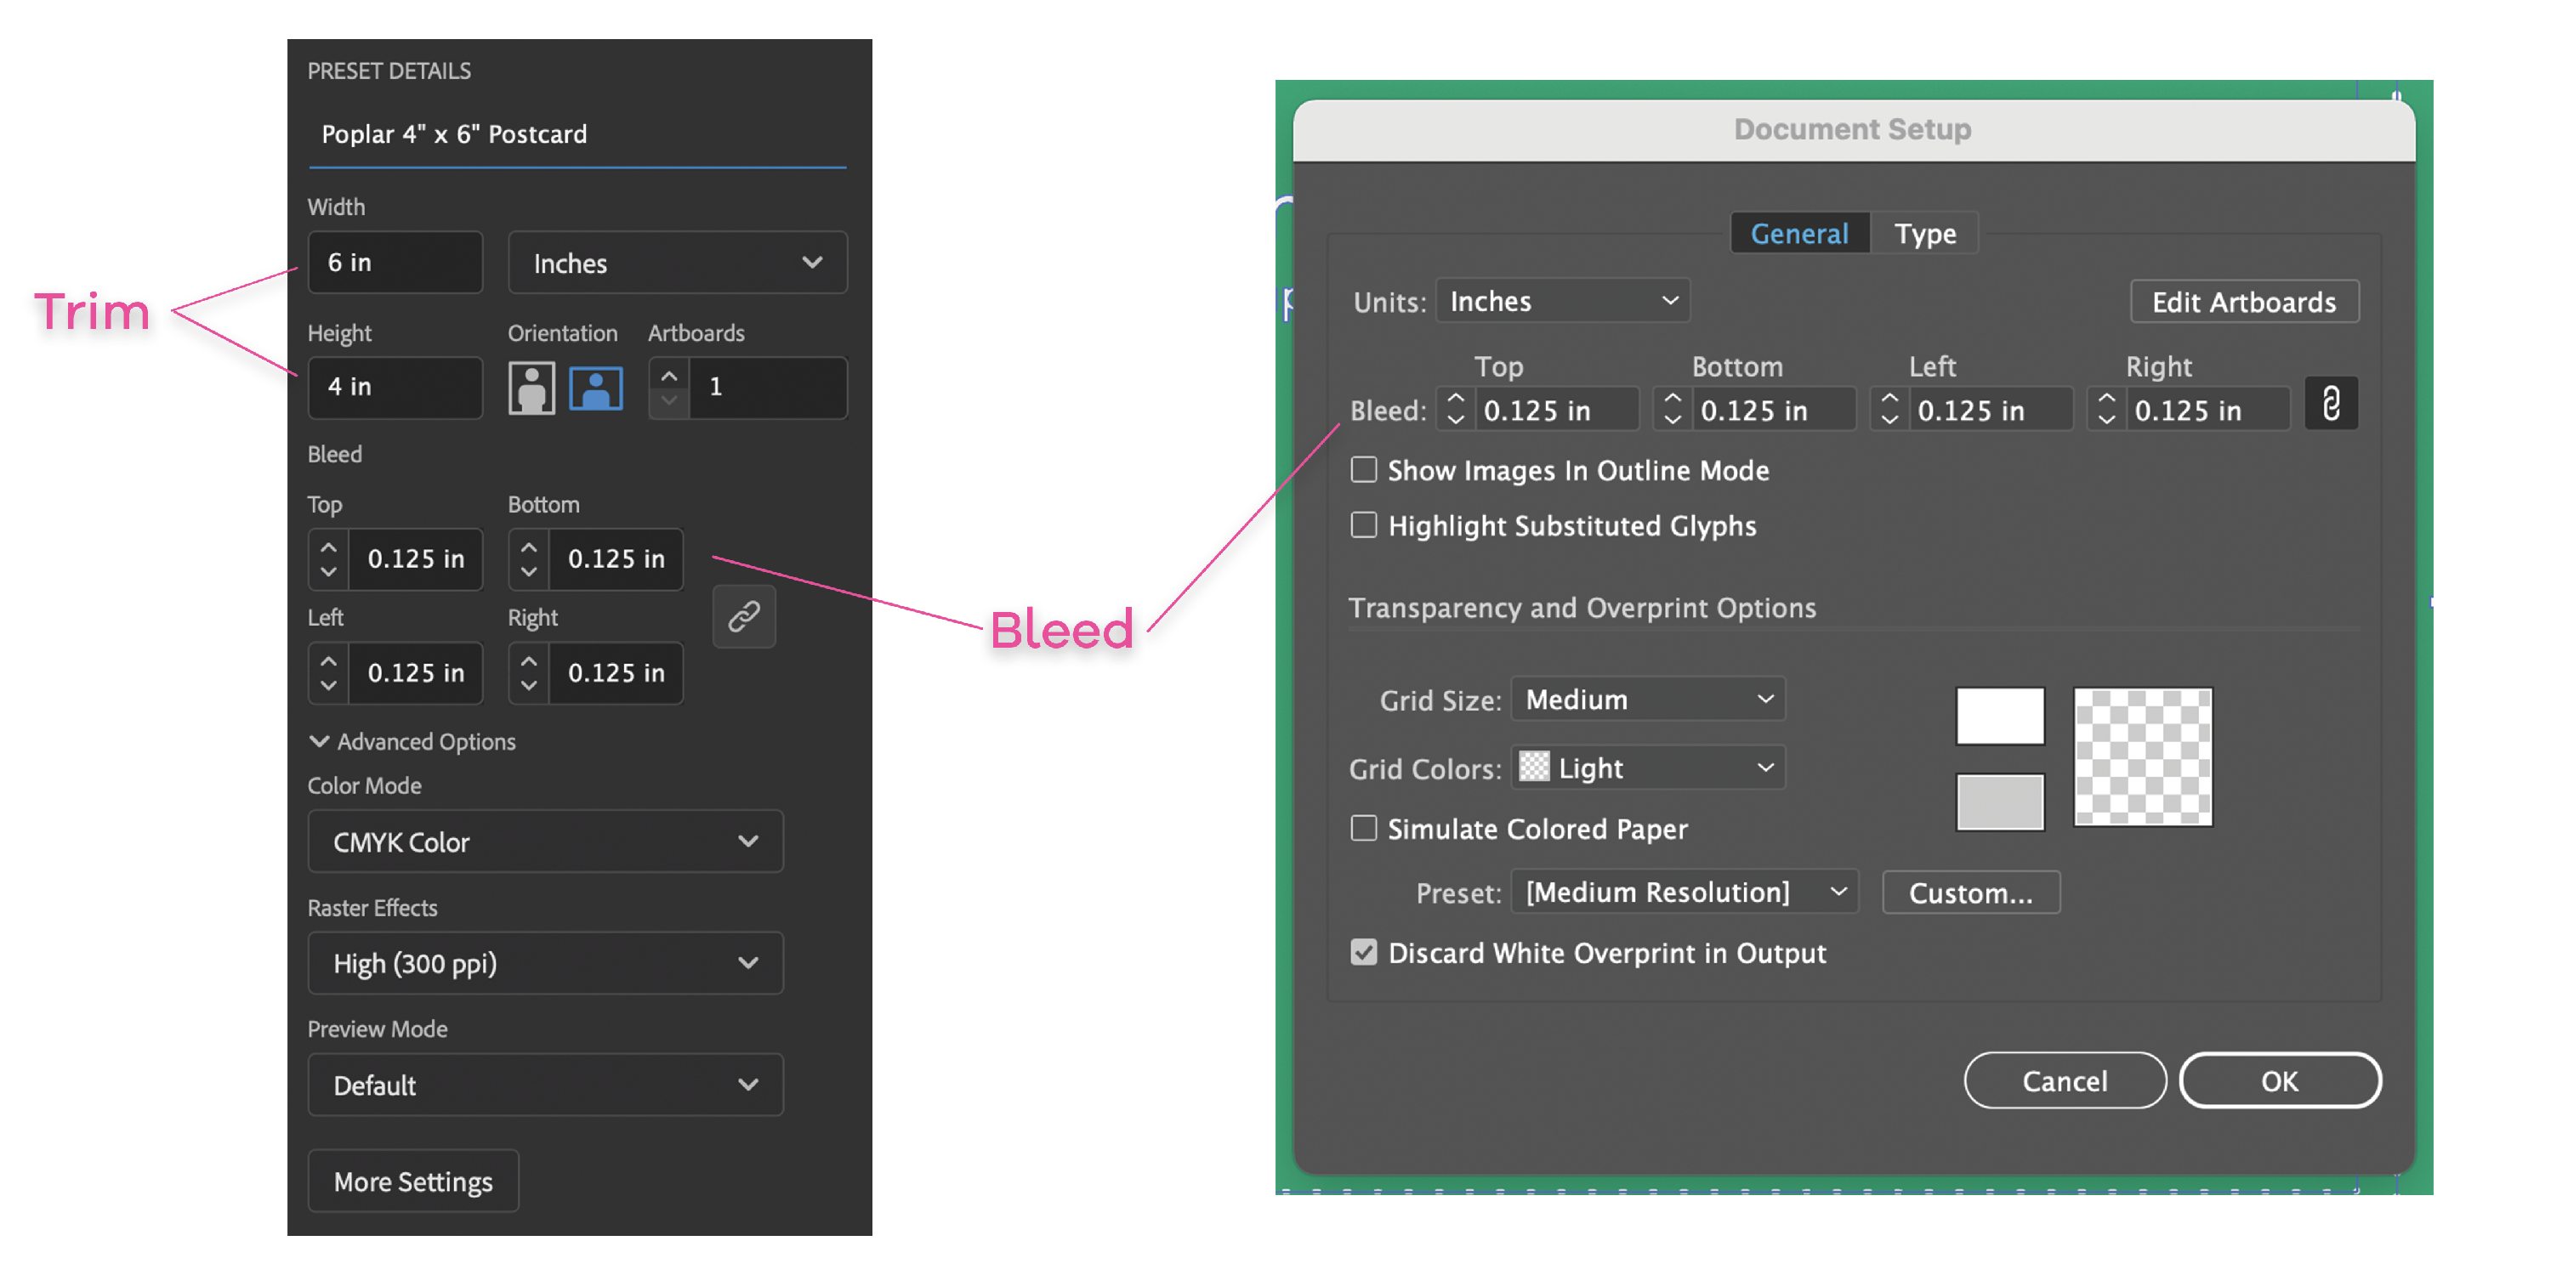Click Document Setup Top bleed stepper

1455,409
